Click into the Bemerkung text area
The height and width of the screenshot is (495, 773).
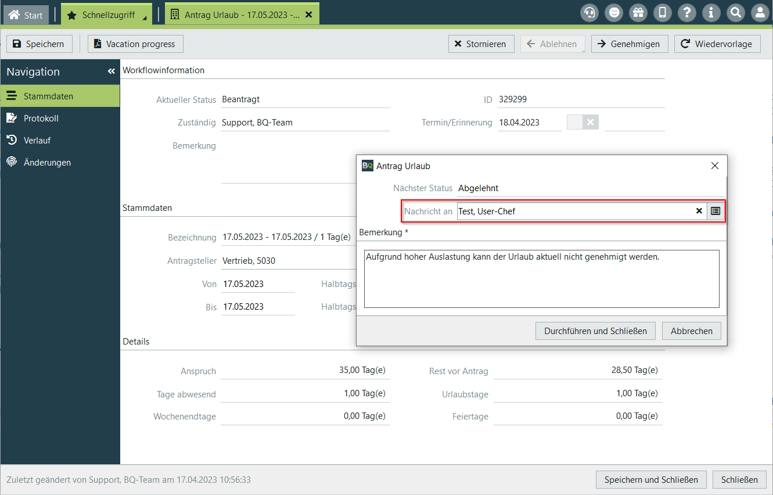click(541, 279)
